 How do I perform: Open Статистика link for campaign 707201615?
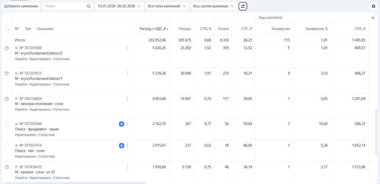click(x=61, y=84)
